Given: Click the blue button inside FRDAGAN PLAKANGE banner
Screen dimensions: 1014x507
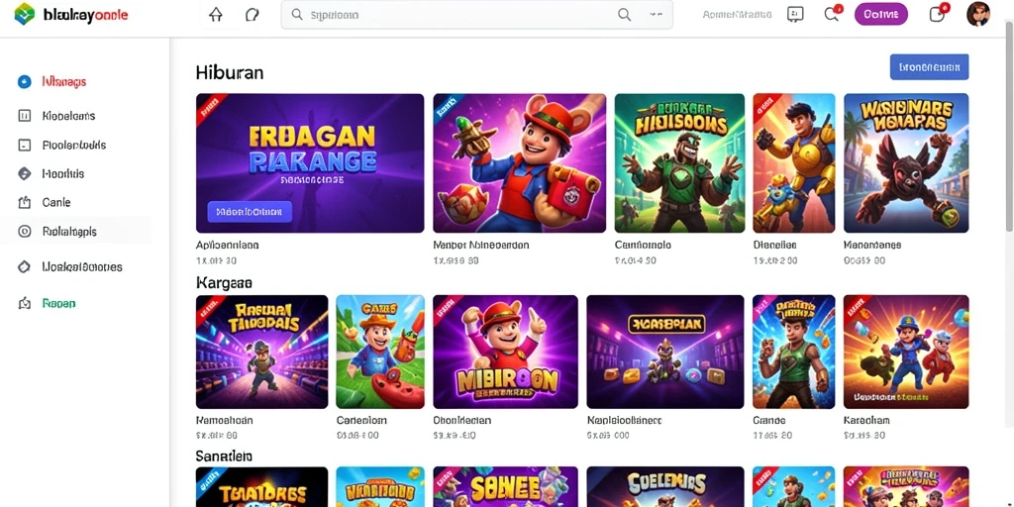Looking at the screenshot, I should [x=250, y=212].
